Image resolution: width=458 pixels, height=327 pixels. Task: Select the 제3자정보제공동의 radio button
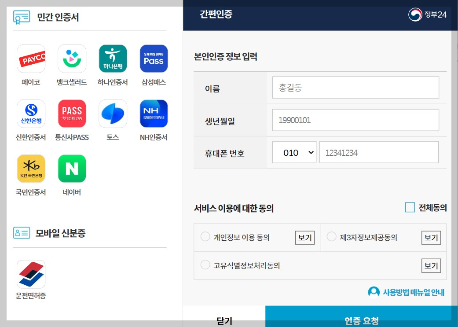point(331,236)
